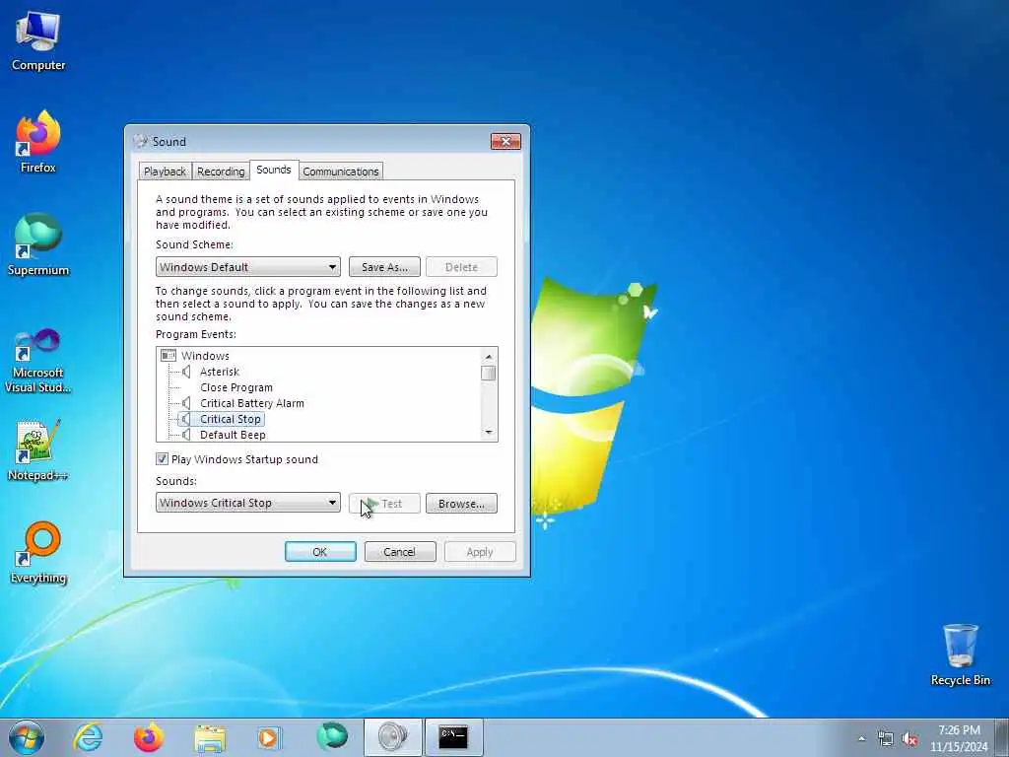Select the Windows group in Program Events
The width and height of the screenshot is (1009, 757).
(205, 355)
